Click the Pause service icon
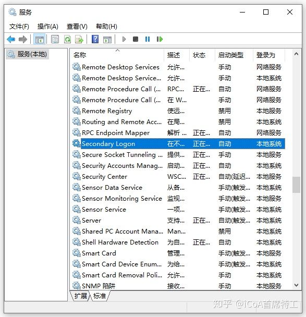Screen dimensions: 306x317 pos(148,39)
